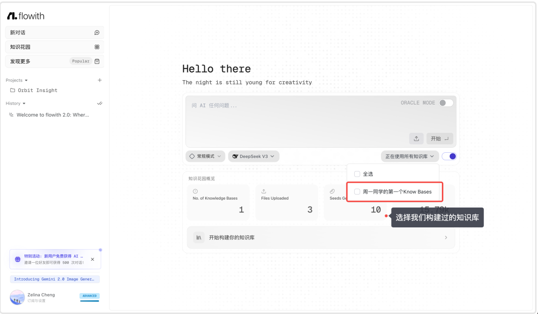Check the 全选 checkbox

click(x=357, y=174)
